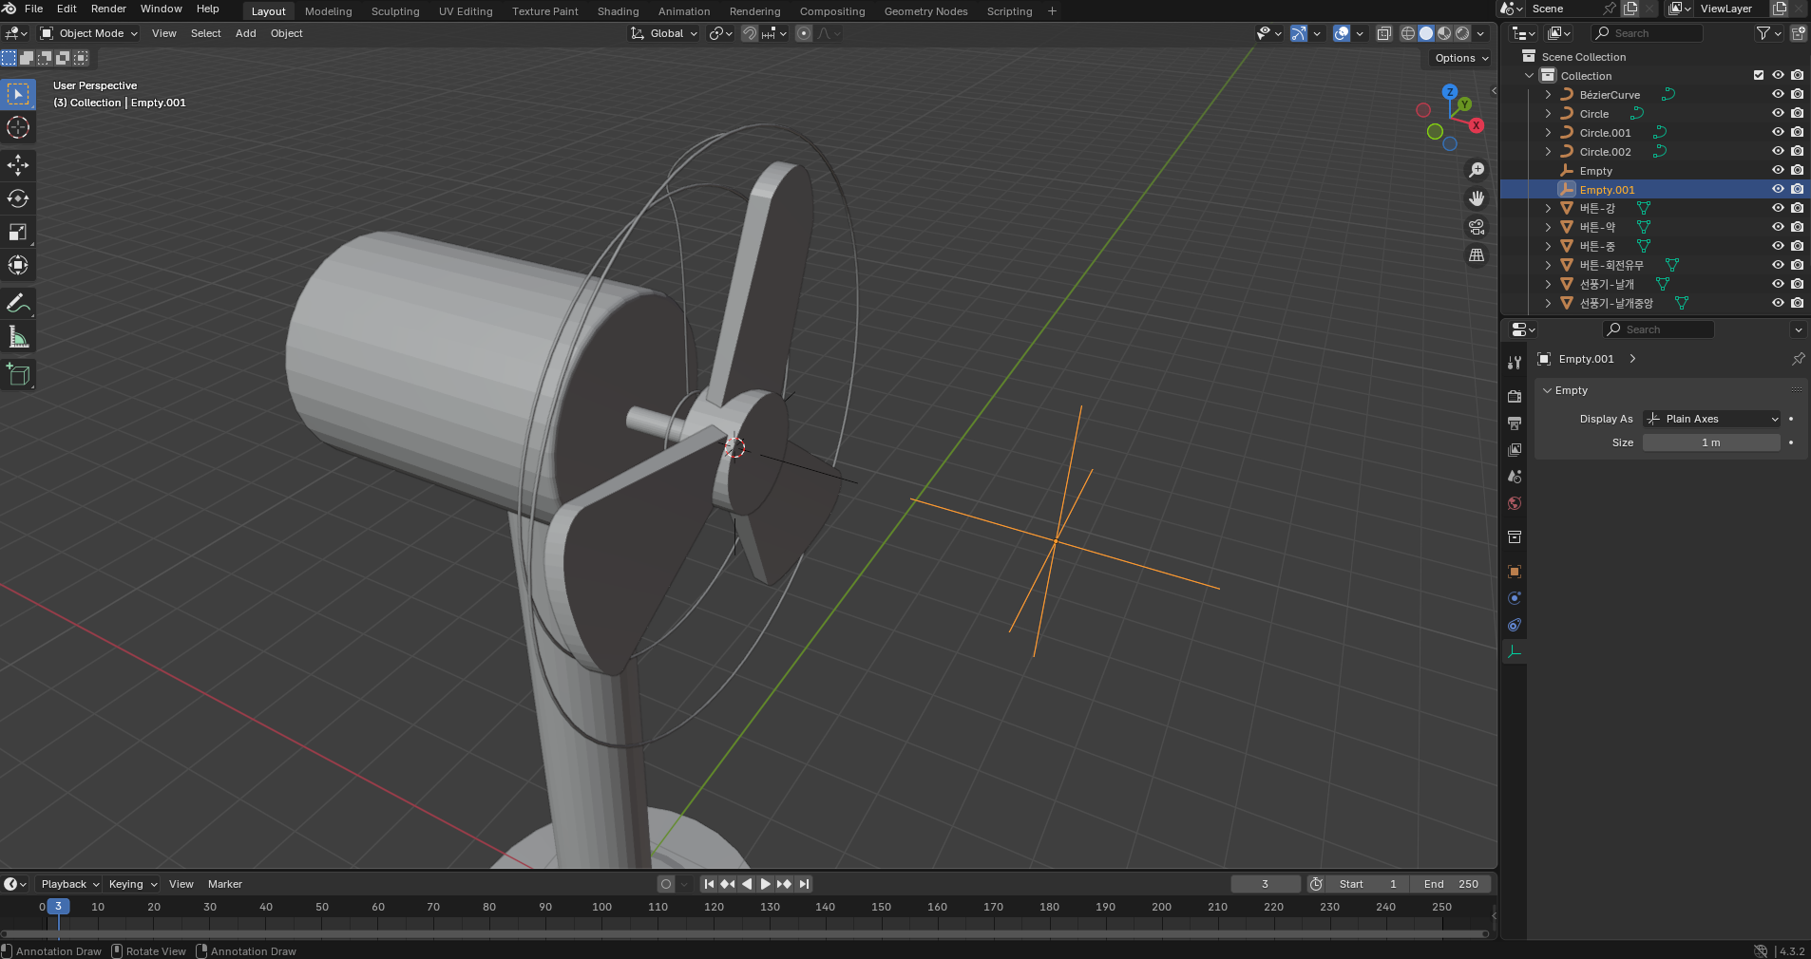Open the World properties tab
The height and width of the screenshot is (959, 1811).
[1515, 503]
